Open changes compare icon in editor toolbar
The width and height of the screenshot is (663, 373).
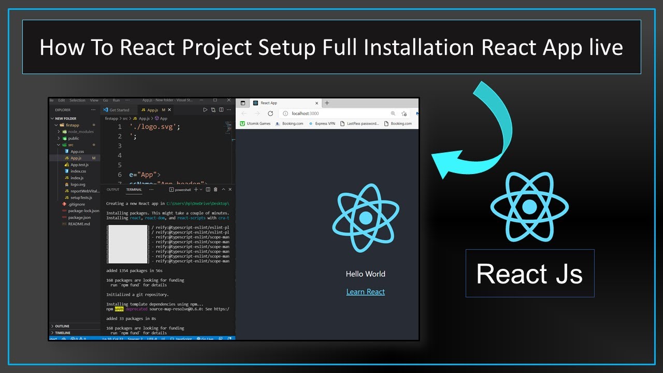point(213,110)
